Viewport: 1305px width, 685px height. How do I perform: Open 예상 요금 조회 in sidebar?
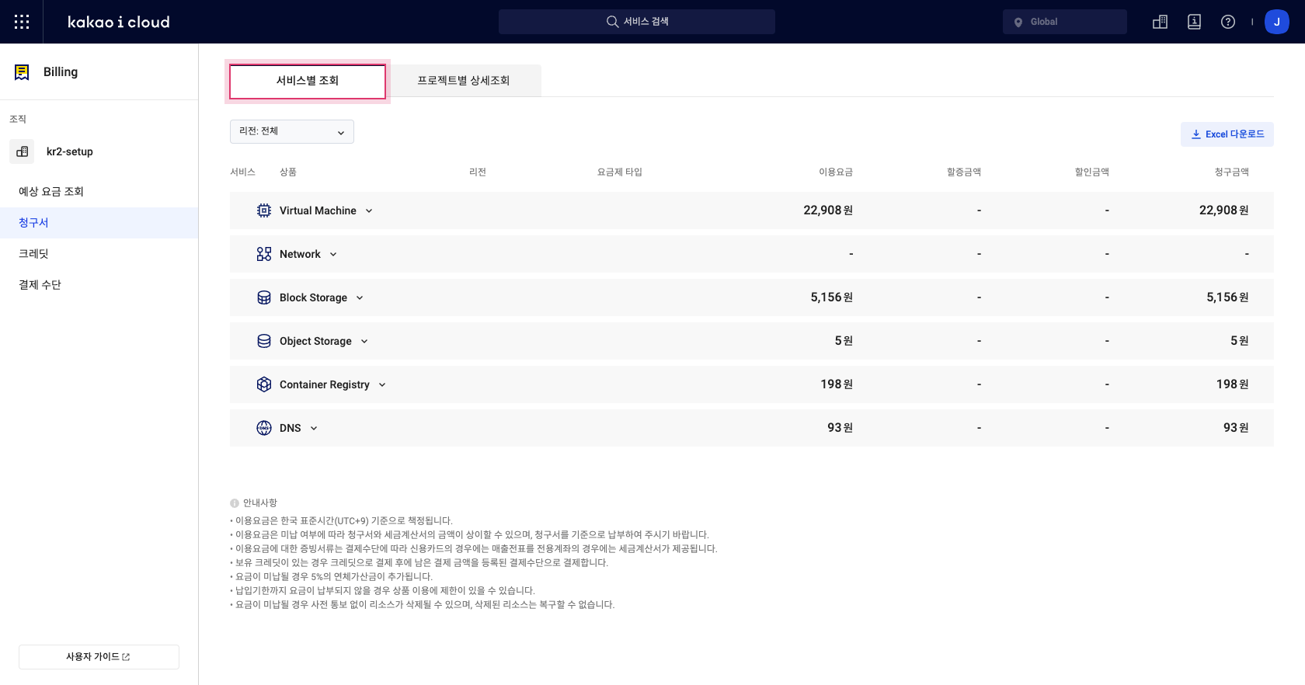(51, 192)
